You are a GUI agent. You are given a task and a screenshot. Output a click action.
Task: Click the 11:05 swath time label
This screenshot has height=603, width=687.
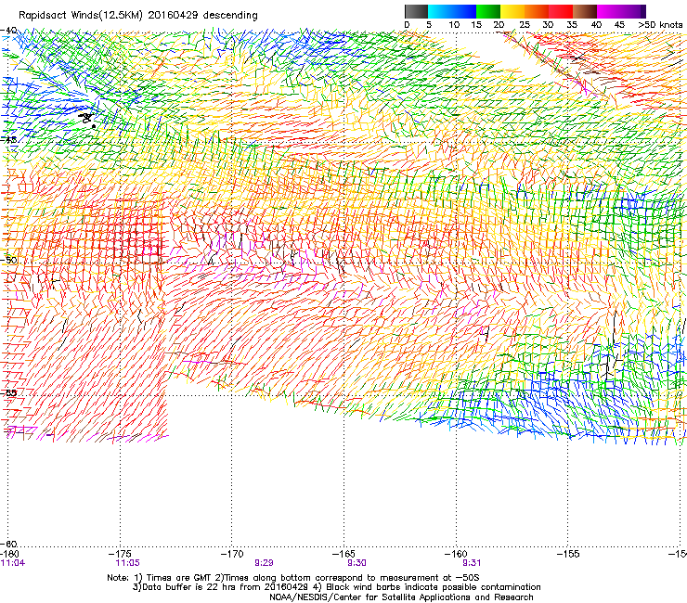pyautogui.click(x=127, y=563)
